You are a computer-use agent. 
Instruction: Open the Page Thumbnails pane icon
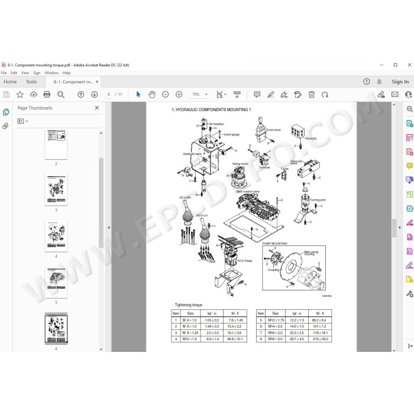point(6,112)
